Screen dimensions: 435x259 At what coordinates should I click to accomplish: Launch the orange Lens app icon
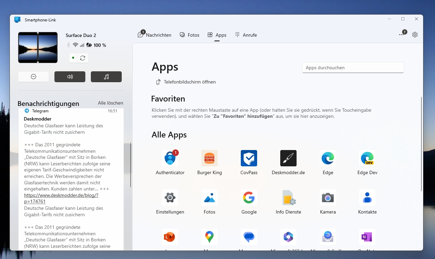pyautogui.click(x=170, y=237)
